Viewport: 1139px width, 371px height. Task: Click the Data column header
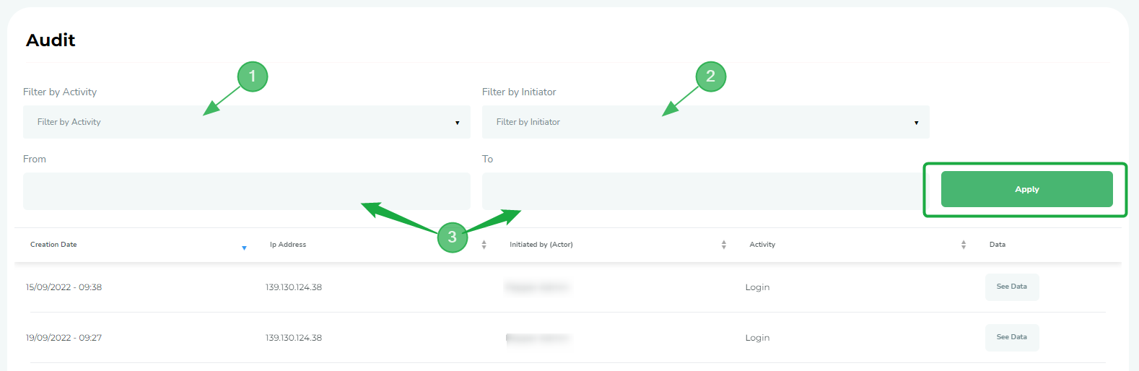(997, 245)
